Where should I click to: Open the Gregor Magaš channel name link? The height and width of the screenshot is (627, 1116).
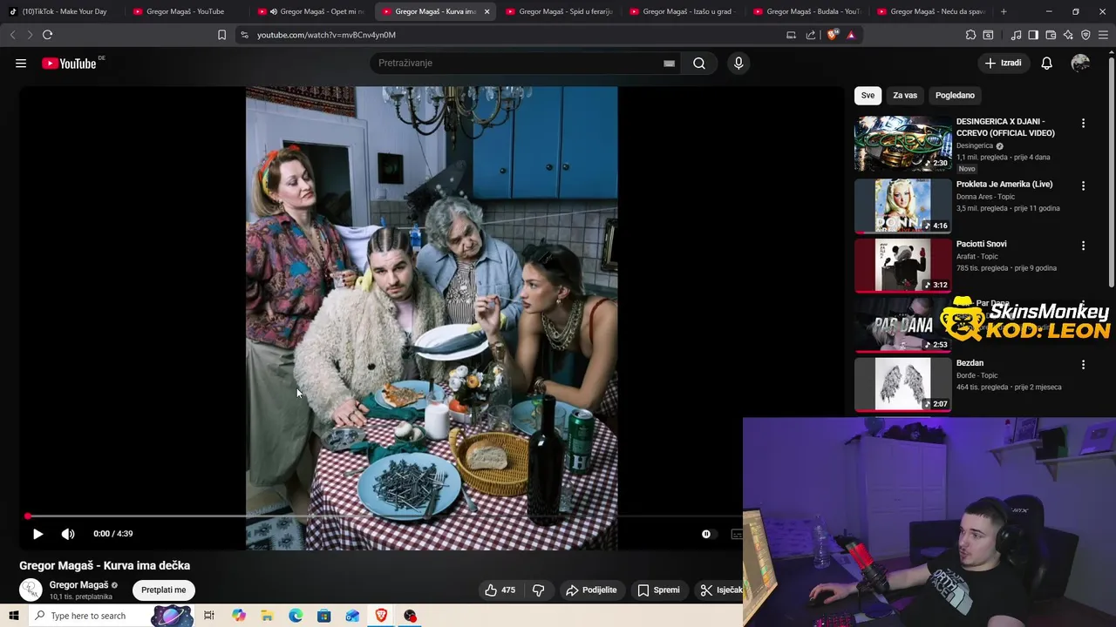pos(78,585)
